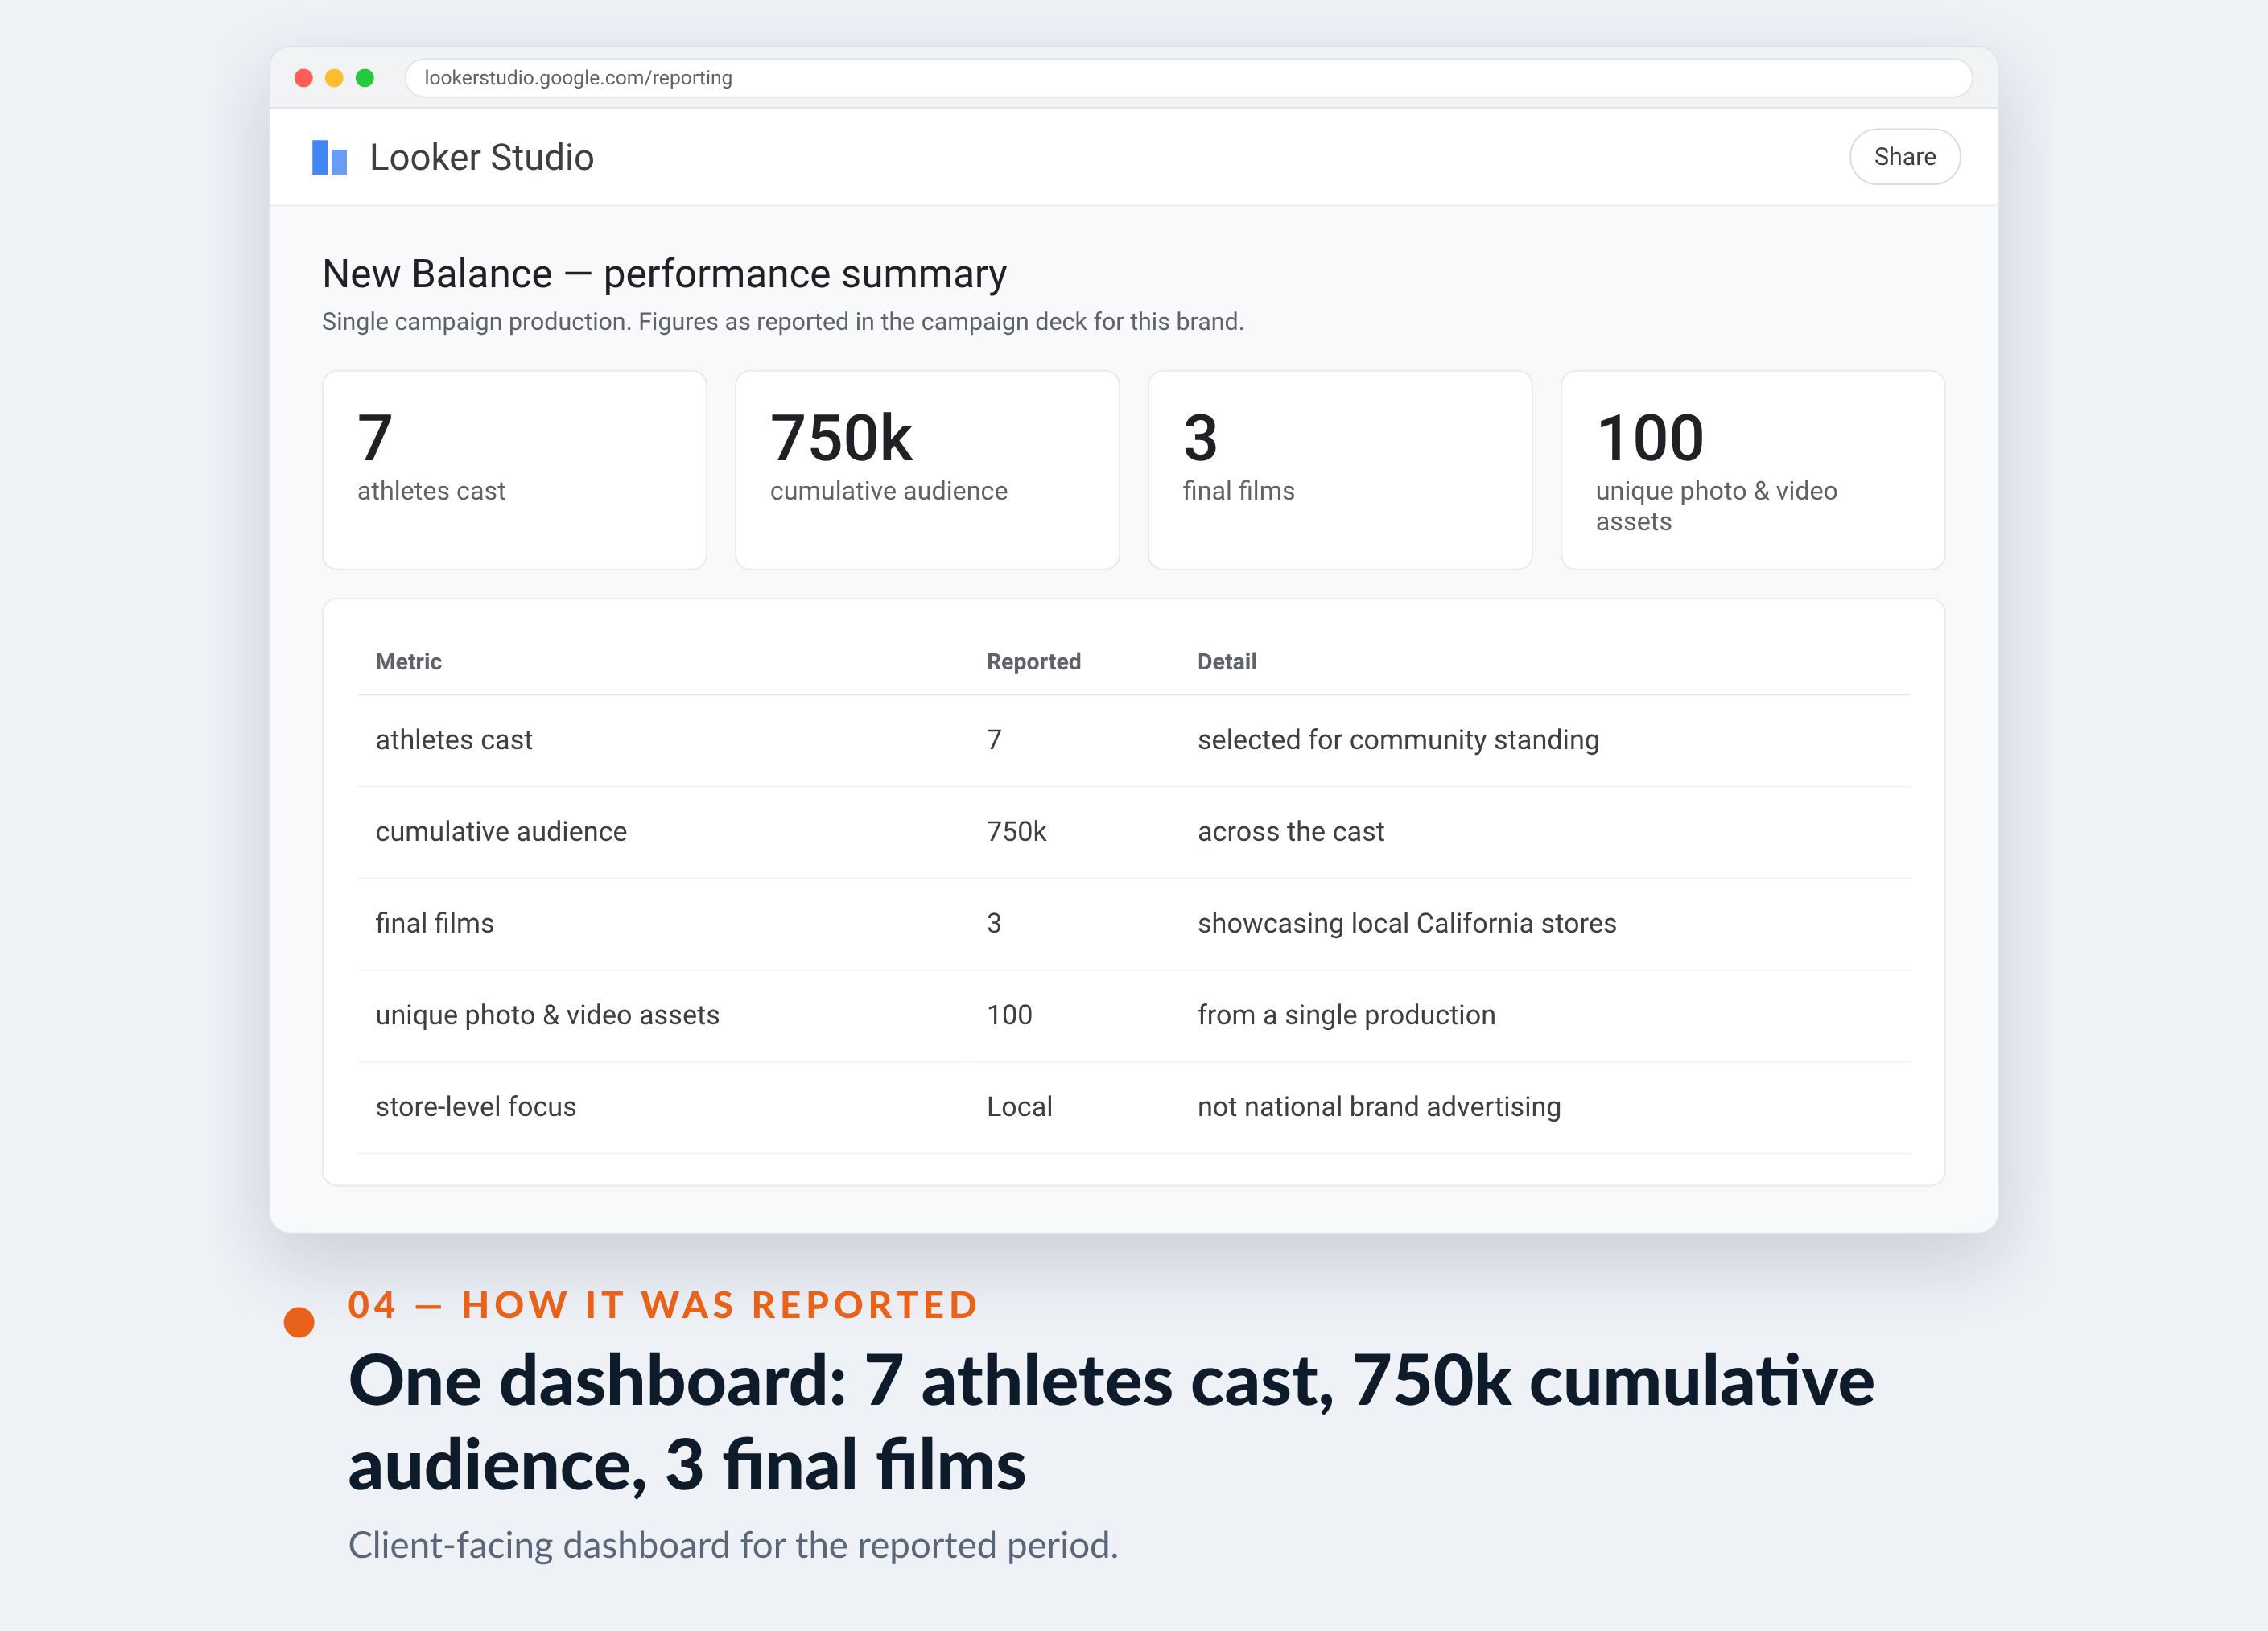Click the Looker Studio title text
This screenshot has height=1631, width=2268.
[x=482, y=157]
